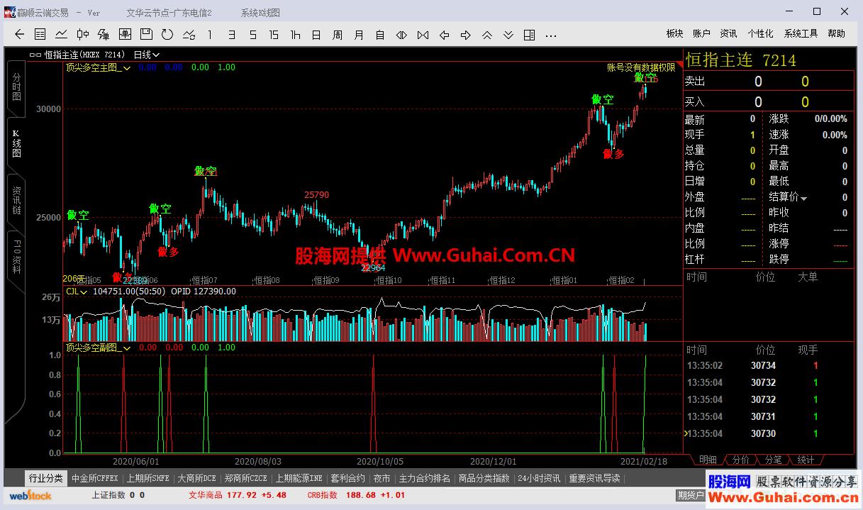Click the 郑商所CZCE exchange button
The image size is (863, 510).
click(245, 478)
